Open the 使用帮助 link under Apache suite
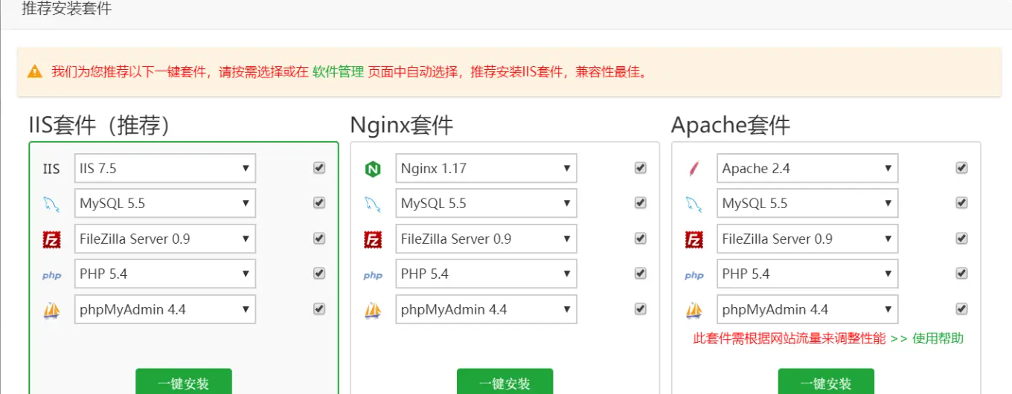The image size is (1012, 394). pyautogui.click(x=938, y=339)
